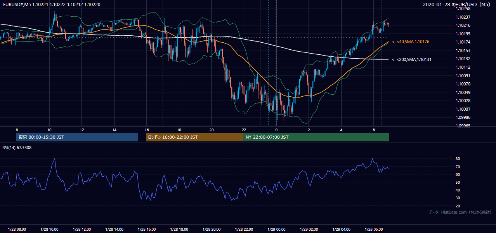The width and height of the screenshot is (496, 233).
Task: Click the RSI 60 level label
Action: coord(458,174)
